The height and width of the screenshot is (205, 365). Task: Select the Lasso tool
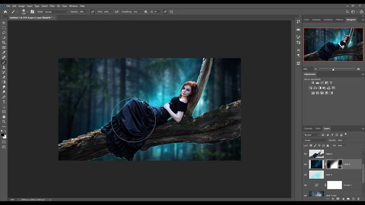pos(4,32)
